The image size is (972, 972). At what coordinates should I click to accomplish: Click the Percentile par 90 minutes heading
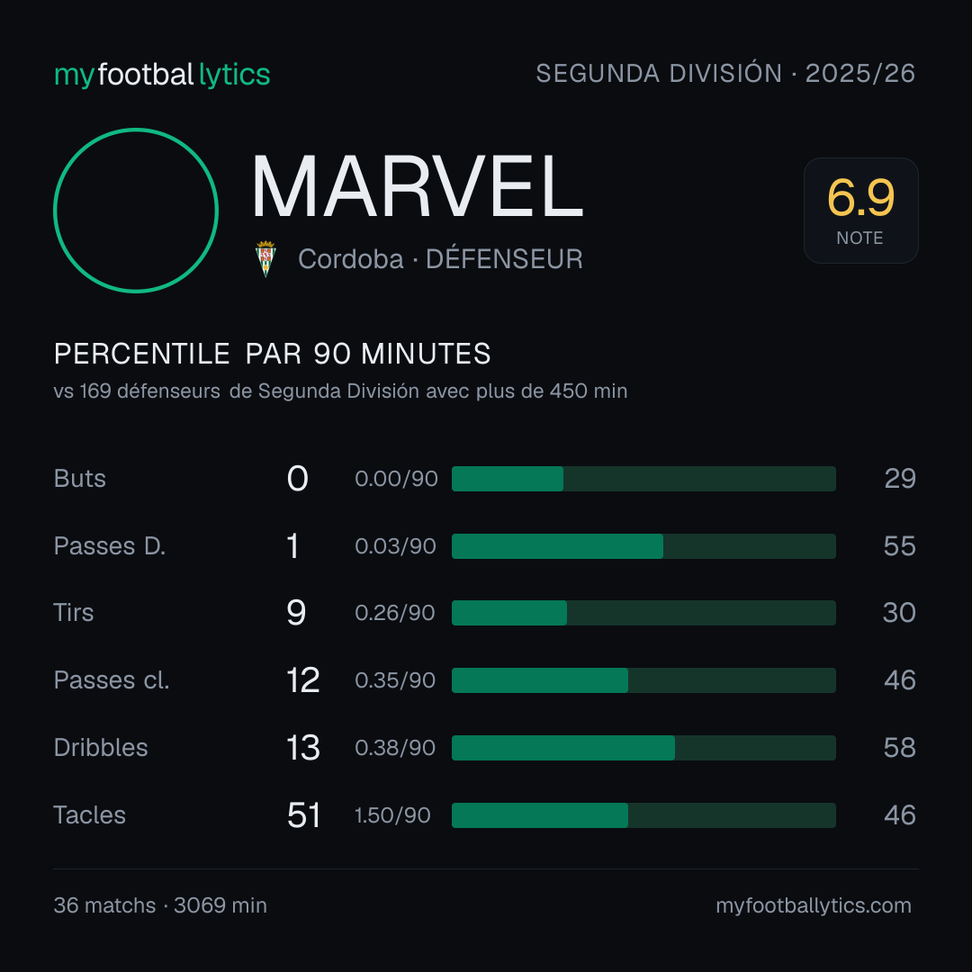pos(272,354)
